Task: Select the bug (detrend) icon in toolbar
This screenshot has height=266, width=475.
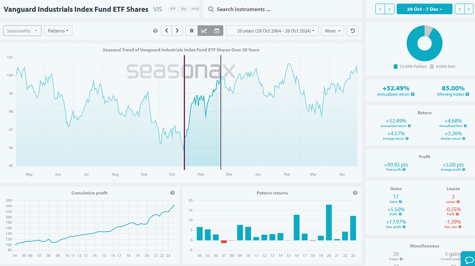Action: pyautogui.click(x=192, y=31)
